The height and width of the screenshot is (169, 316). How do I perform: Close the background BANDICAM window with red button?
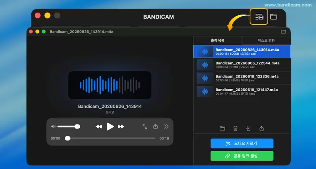[x=38, y=15]
